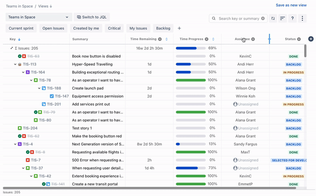The image size is (316, 196).
Task: Click the Key column sort arrow
Action: tap(19, 39)
